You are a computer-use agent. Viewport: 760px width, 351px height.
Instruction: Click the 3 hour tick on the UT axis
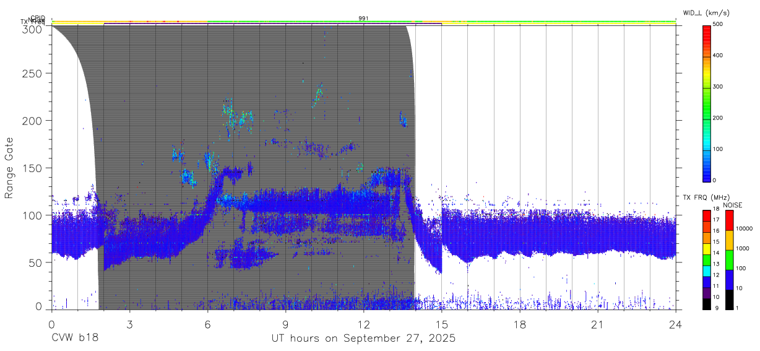click(129, 324)
